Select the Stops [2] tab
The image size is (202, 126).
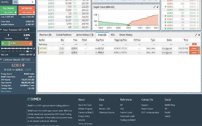point(102,35)
